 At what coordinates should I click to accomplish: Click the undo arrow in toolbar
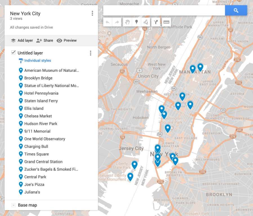pyautogui.click(x=108, y=22)
